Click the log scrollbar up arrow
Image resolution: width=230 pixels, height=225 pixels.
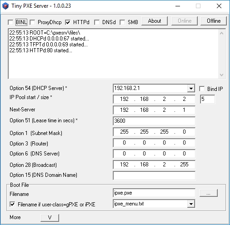(x=221, y=33)
